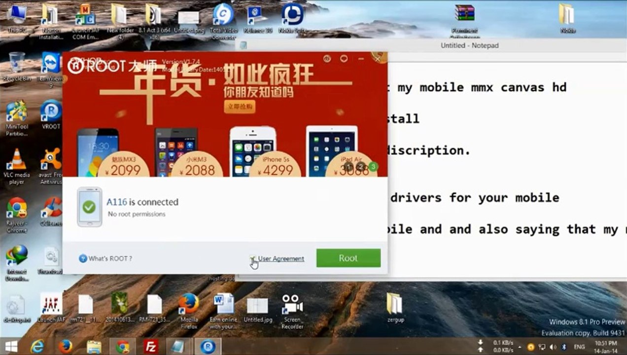Select Rajveer - Chrome desktop shortcut

[x=17, y=215]
